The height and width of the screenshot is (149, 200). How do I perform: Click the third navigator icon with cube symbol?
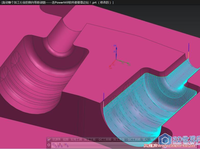click(x=66, y=145)
